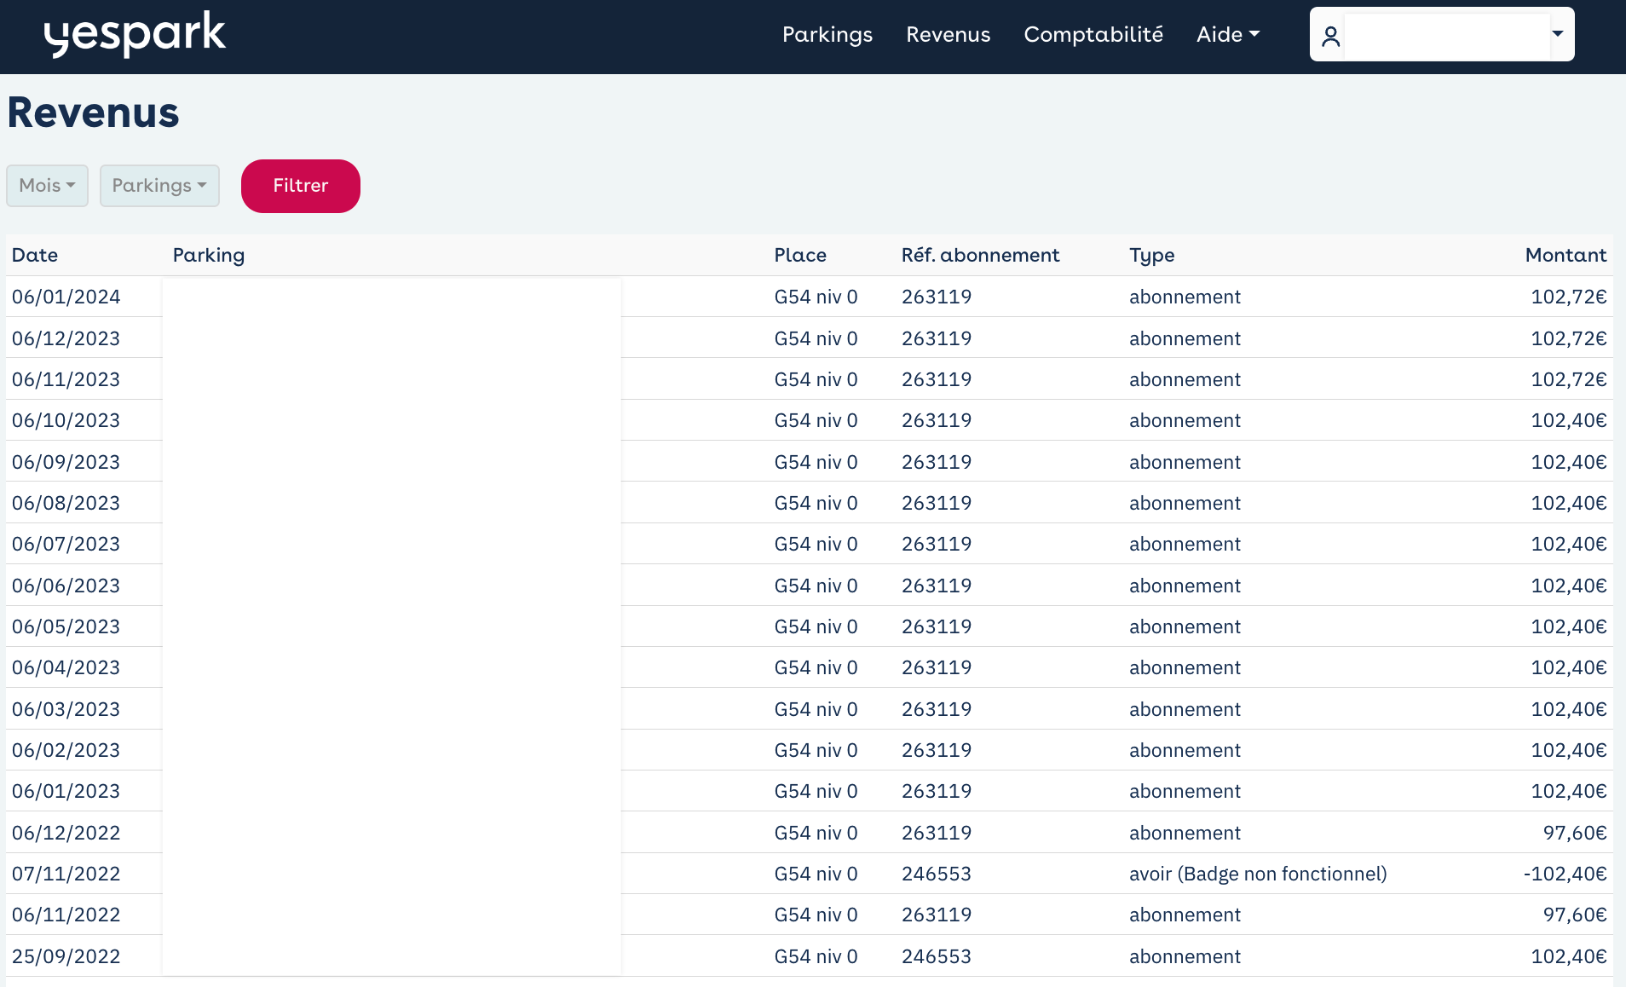The height and width of the screenshot is (987, 1626).
Task: Select the date 25/09/2022
Action: [x=66, y=956]
